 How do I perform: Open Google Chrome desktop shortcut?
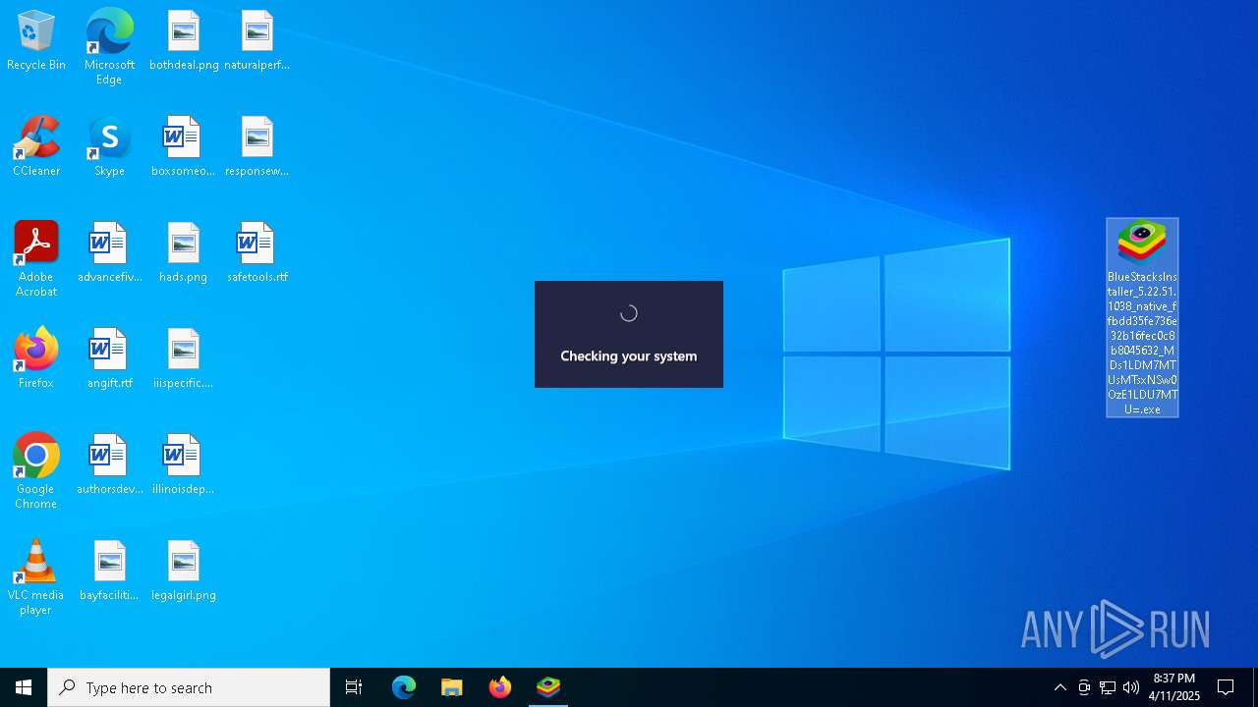point(36,471)
